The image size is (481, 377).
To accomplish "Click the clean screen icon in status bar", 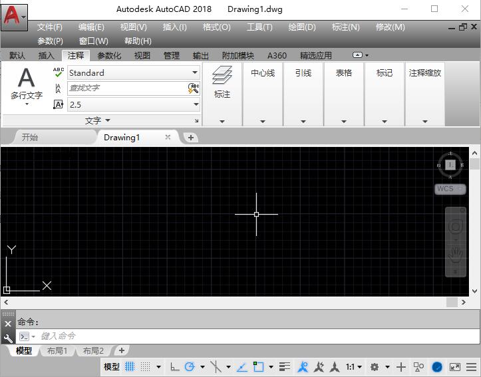I will pyautogui.click(x=455, y=366).
